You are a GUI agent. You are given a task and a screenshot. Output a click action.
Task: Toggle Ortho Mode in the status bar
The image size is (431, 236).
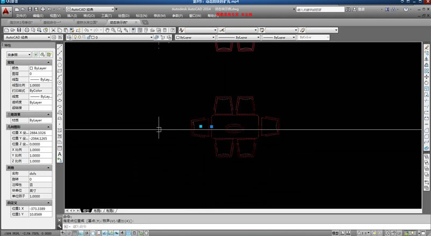coord(81,233)
